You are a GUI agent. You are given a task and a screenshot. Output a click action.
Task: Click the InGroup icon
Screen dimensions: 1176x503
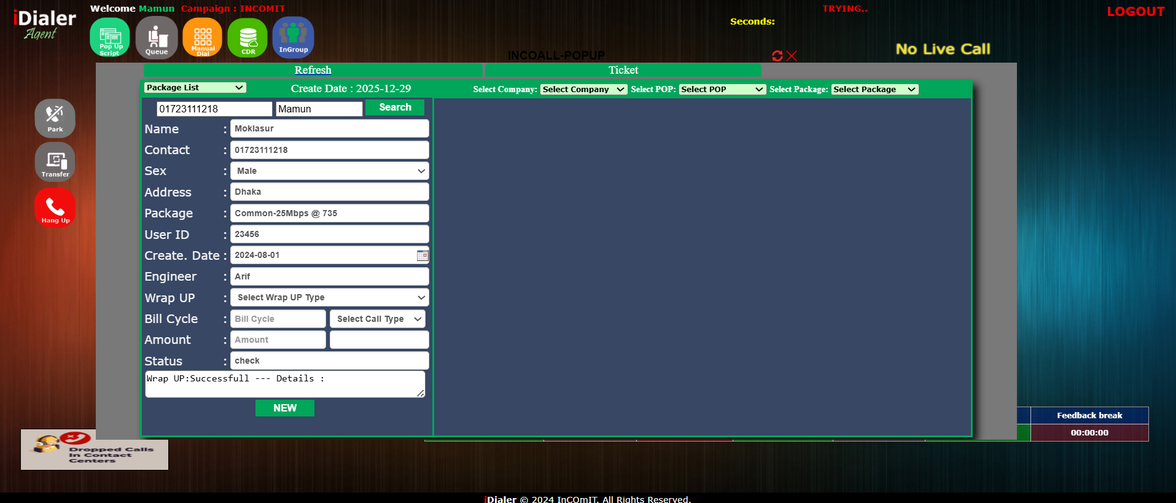pyautogui.click(x=293, y=37)
